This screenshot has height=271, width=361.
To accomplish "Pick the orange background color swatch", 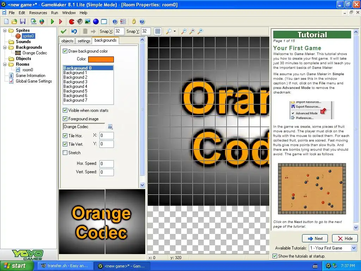I will click(x=101, y=59).
